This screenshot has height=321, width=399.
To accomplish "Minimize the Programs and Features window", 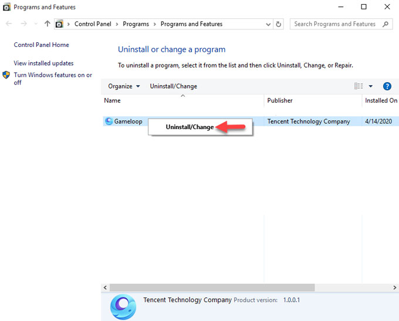I will point(341,7).
